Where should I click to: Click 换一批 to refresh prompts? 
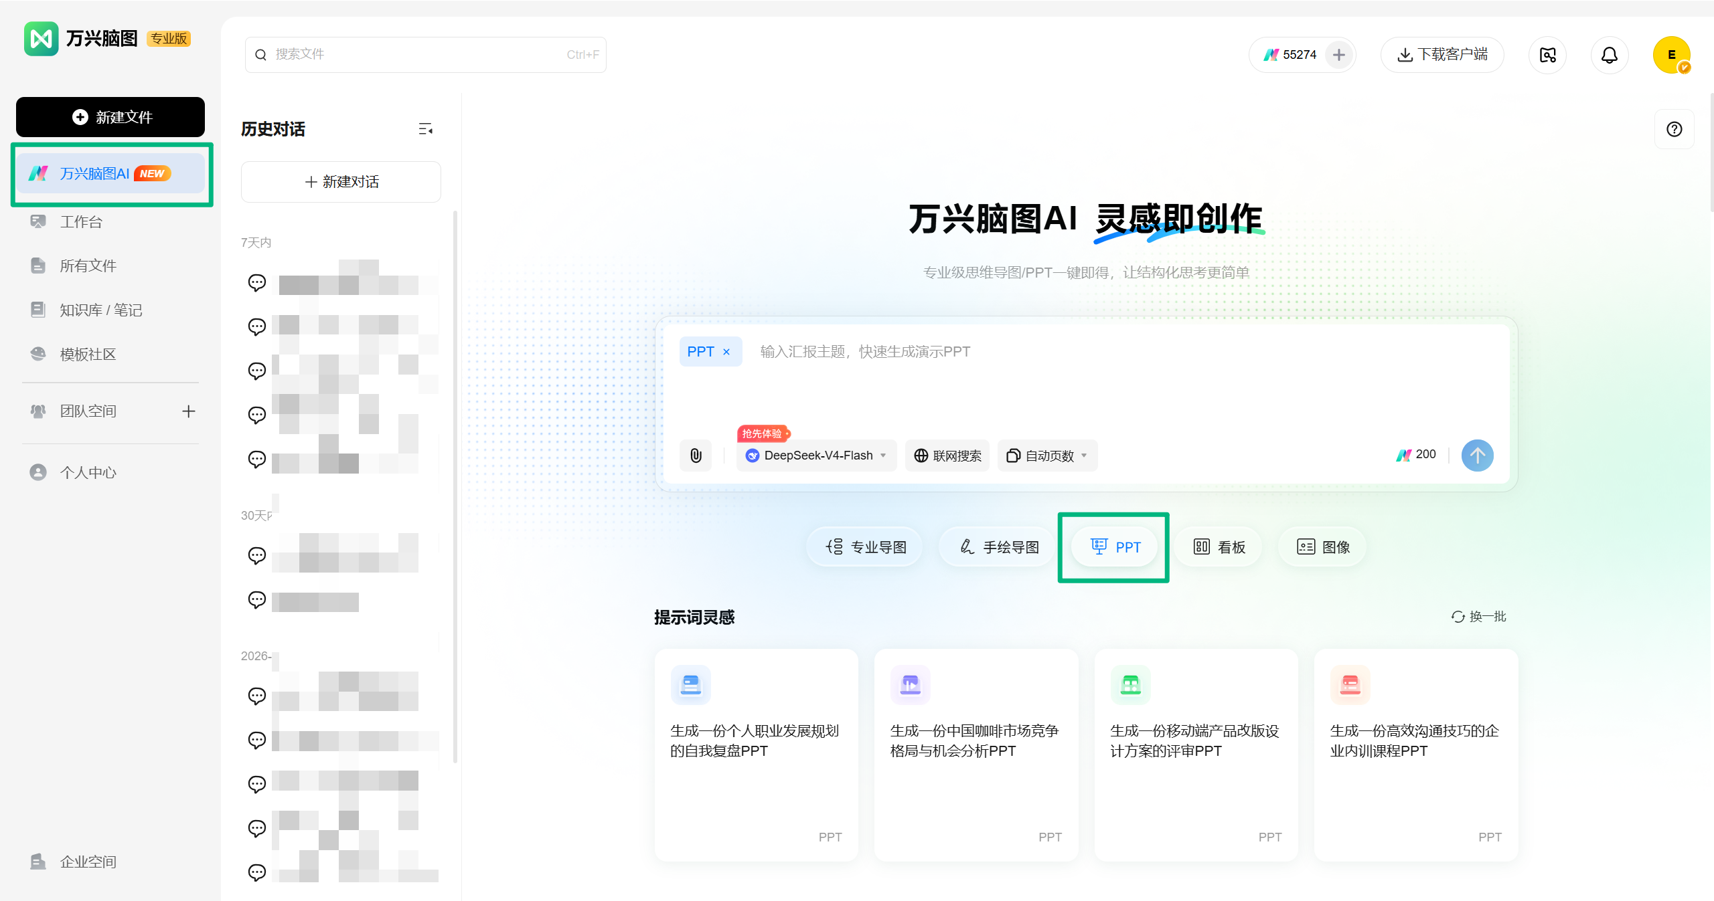tap(1478, 616)
